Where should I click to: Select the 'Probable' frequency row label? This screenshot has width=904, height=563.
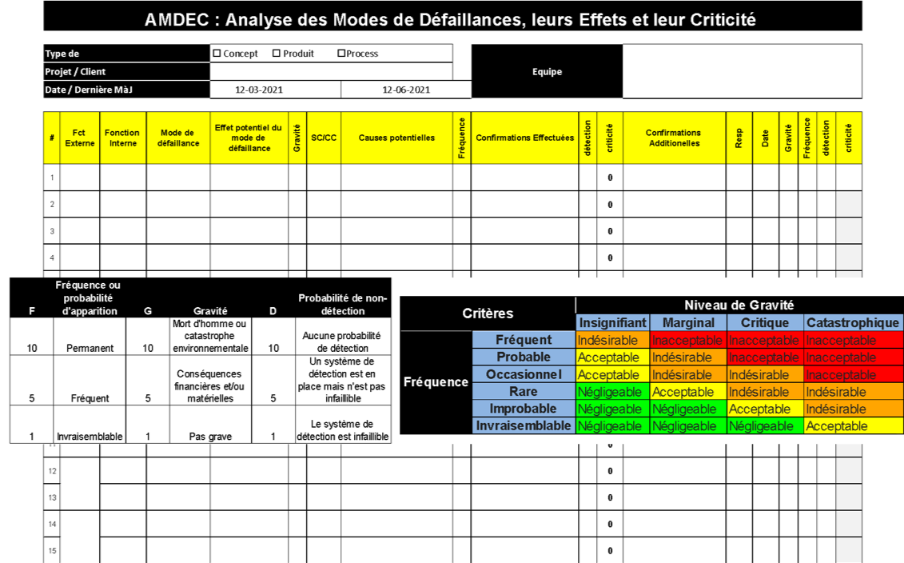click(x=524, y=357)
